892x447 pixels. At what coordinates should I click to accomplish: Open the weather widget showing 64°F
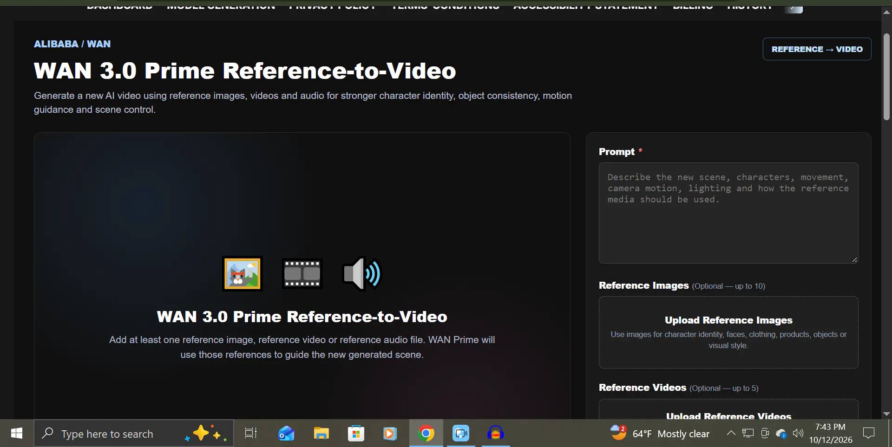(x=660, y=433)
